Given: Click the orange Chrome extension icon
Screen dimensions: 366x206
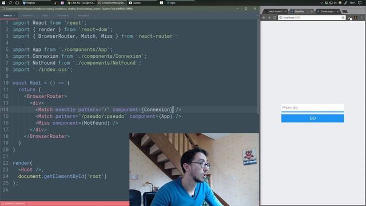Looking at the screenshot, I should 356,18.
